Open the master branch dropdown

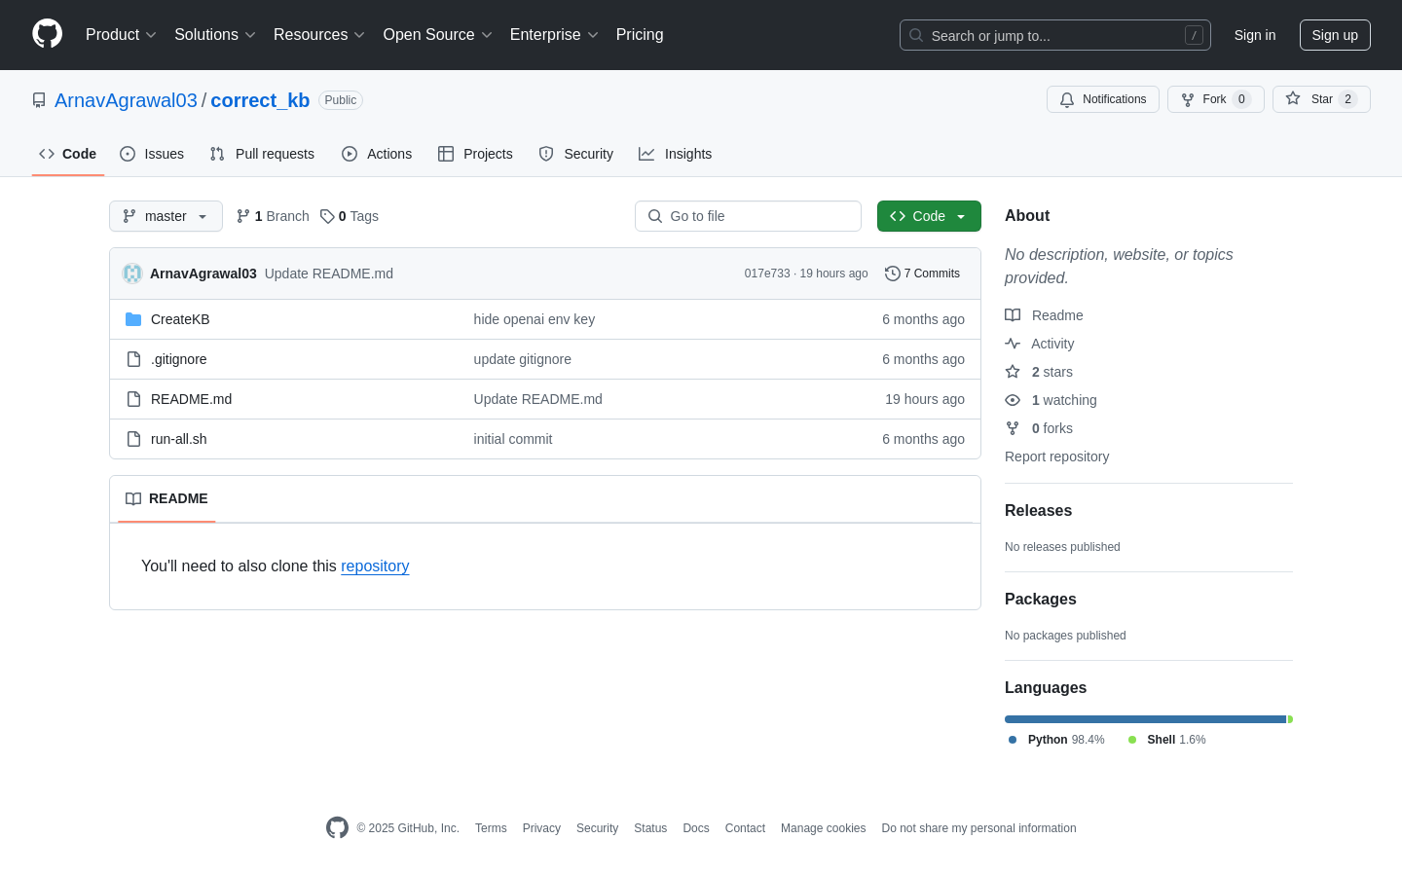coord(166,216)
